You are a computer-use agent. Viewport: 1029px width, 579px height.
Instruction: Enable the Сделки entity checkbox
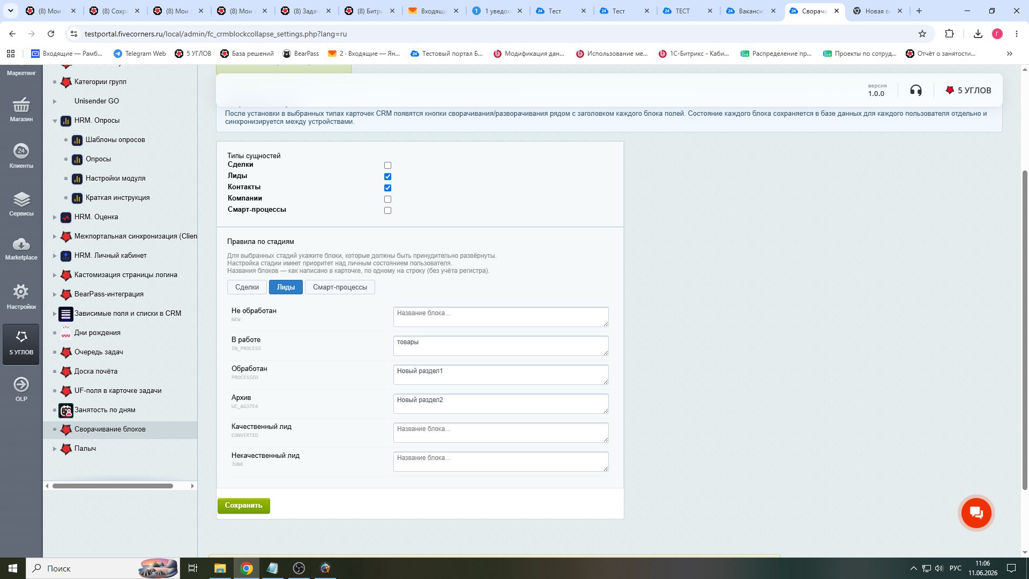[x=387, y=165]
